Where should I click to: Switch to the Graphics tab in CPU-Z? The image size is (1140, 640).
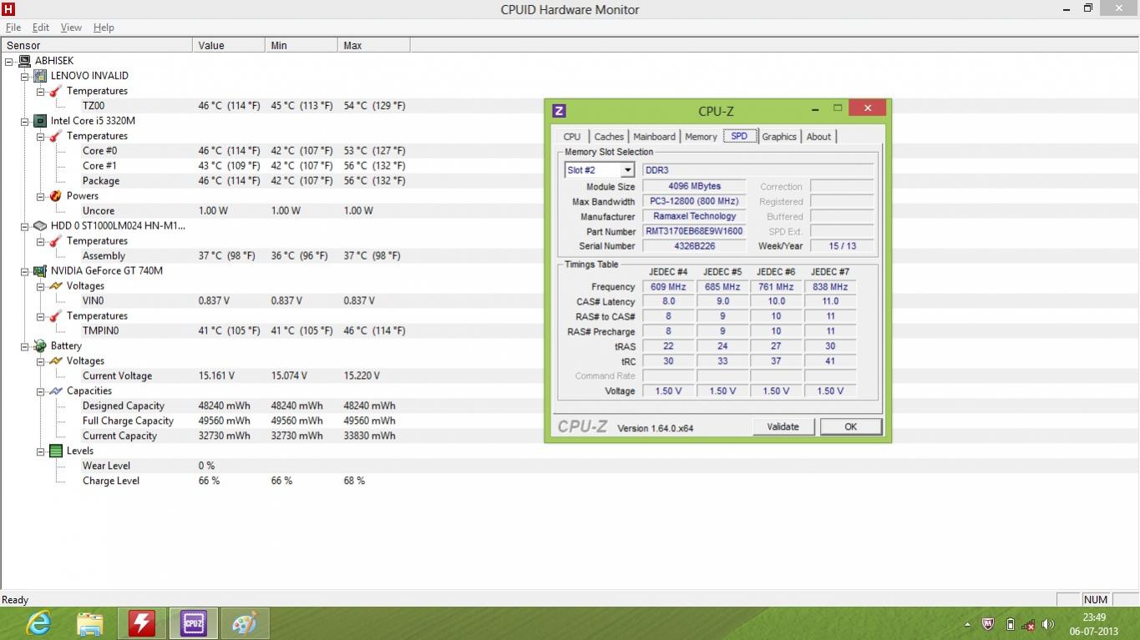tap(778, 137)
